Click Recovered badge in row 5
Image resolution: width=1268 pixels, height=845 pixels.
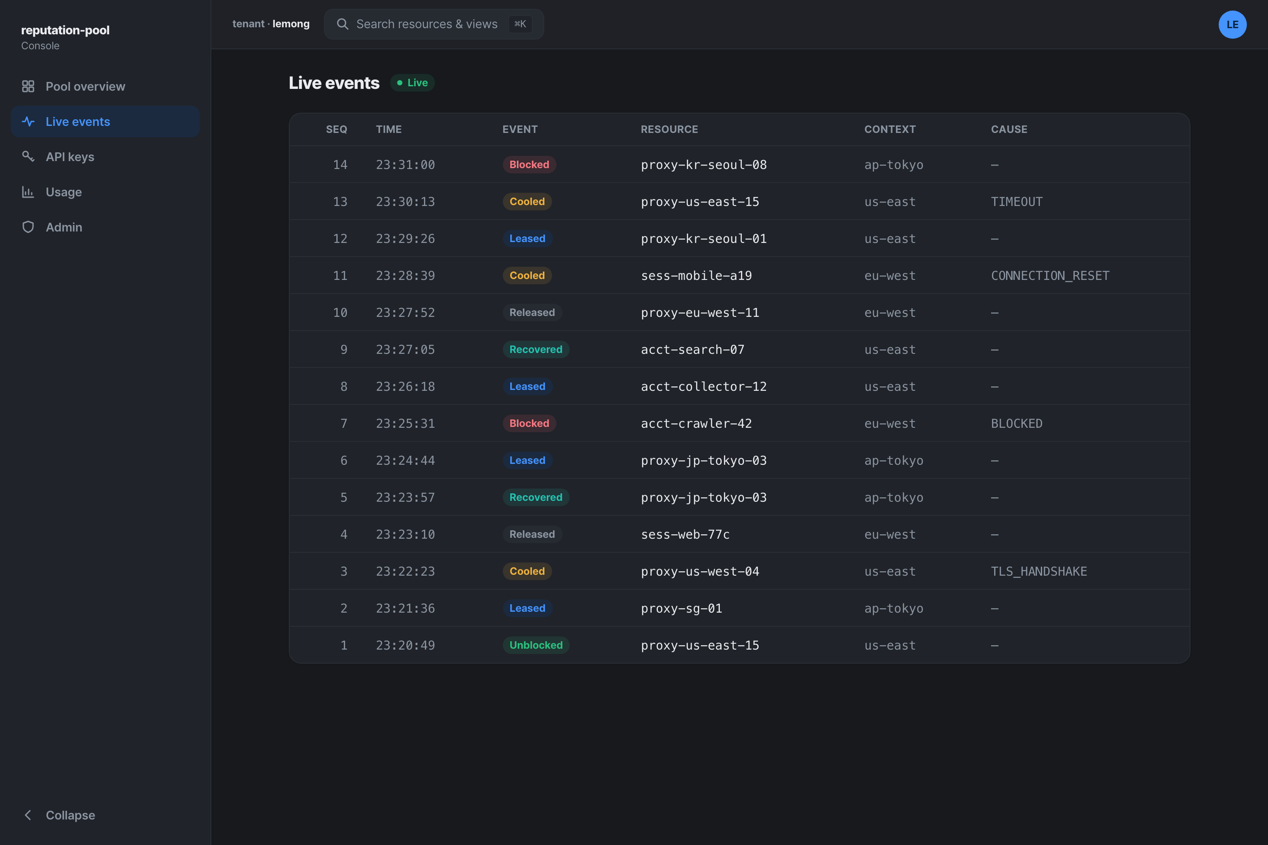click(x=536, y=497)
